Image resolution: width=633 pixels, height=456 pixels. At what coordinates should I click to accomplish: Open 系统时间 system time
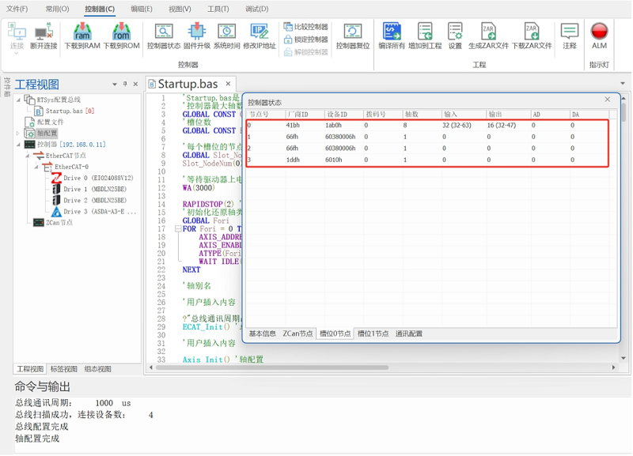click(x=226, y=36)
